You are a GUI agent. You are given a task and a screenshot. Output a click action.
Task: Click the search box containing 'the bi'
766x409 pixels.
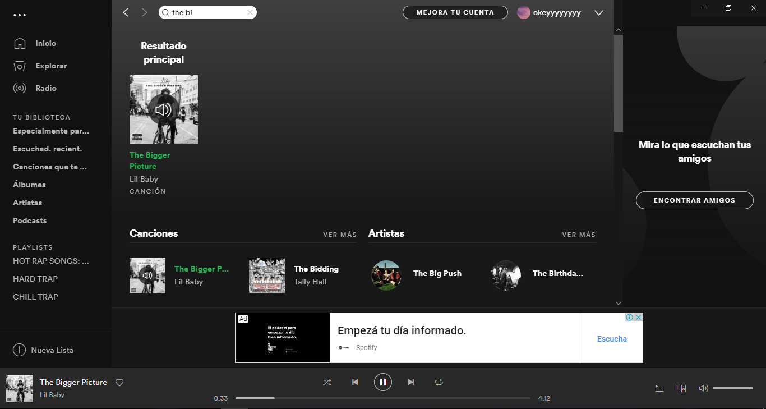coord(207,12)
